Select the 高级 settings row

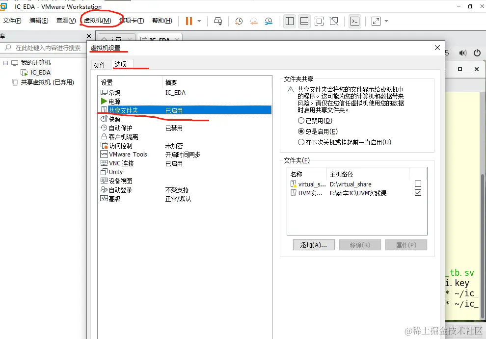[185, 199]
